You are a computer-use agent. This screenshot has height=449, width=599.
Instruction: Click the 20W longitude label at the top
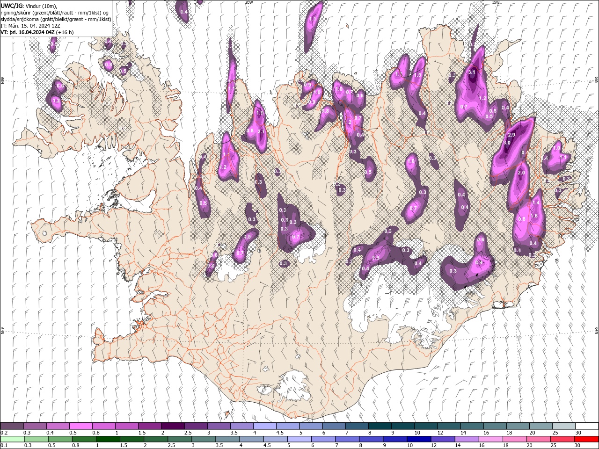[x=249, y=2]
